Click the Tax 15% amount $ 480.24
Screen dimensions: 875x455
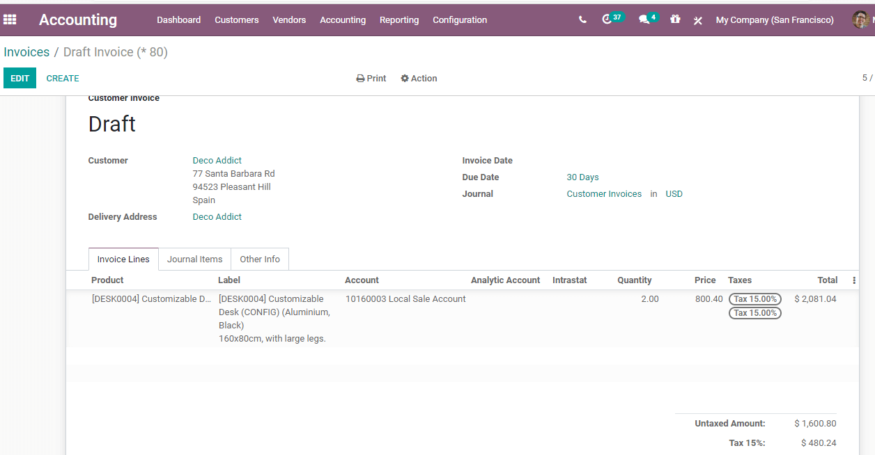point(819,443)
